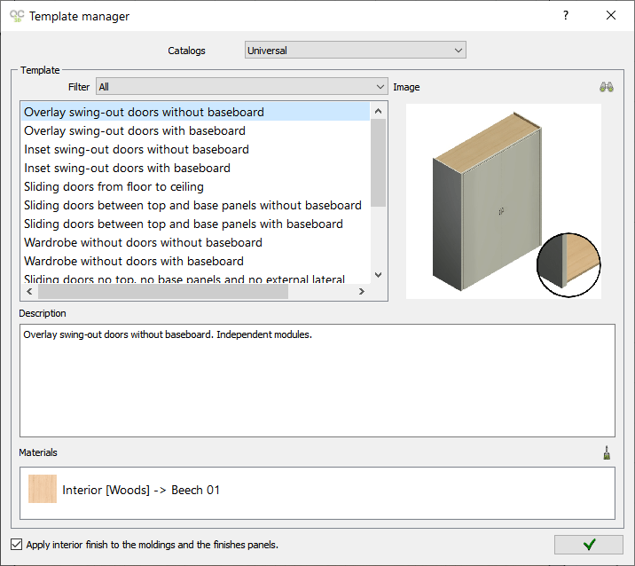The width and height of the screenshot is (635, 566).
Task: Close the Template manager dialog
Action: click(x=611, y=15)
